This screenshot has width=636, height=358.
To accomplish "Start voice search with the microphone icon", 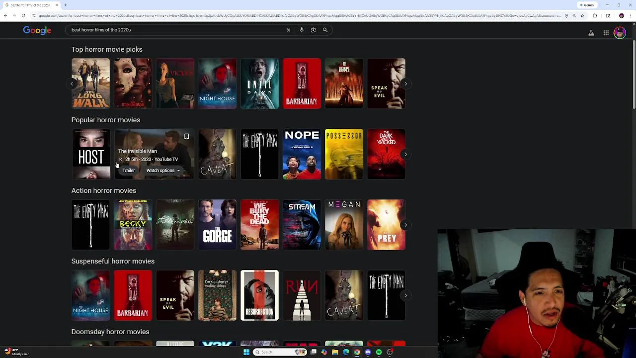I will 302,30.
